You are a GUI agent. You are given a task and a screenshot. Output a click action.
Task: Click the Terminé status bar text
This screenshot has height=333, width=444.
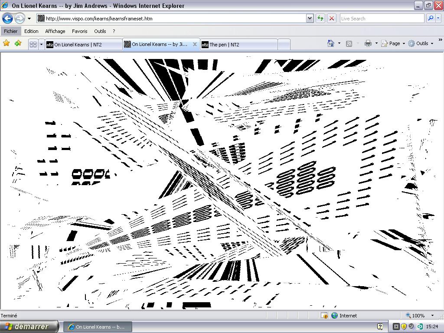click(x=9, y=316)
